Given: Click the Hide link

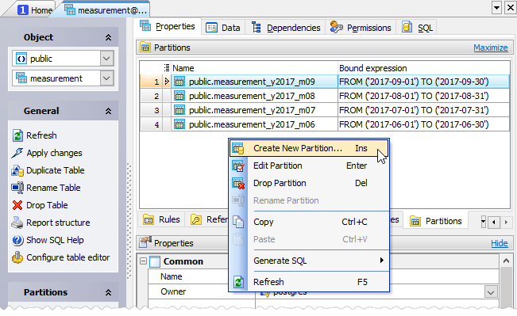Looking at the screenshot, I should pos(500,243).
